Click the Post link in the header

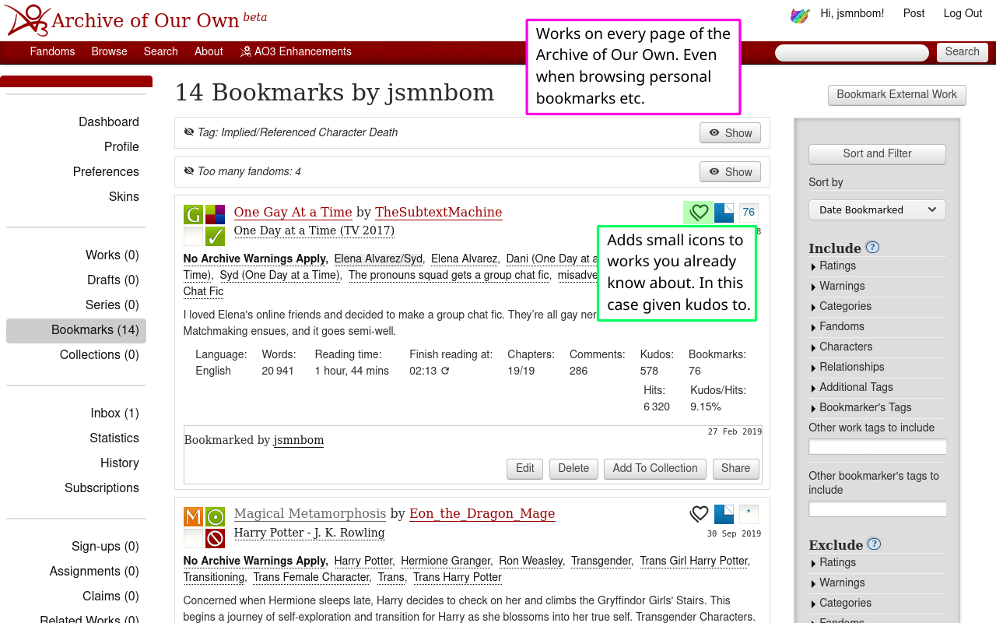914,13
